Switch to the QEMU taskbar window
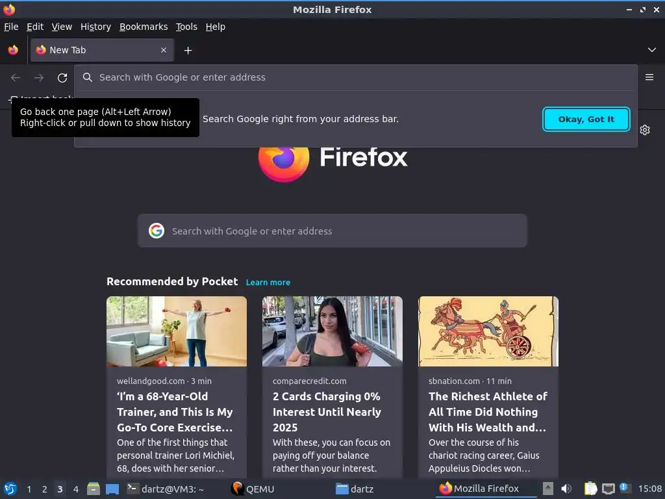665x499 pixels. [254, 489]
